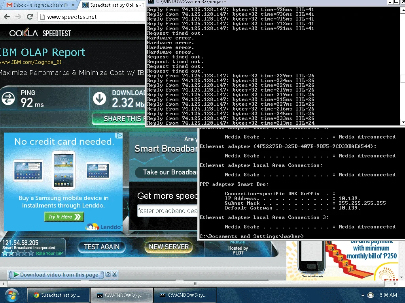This screenshot has height=303, width=405.
Task: Click the 5:06 AM clock
Action: (x=388, y=295)
